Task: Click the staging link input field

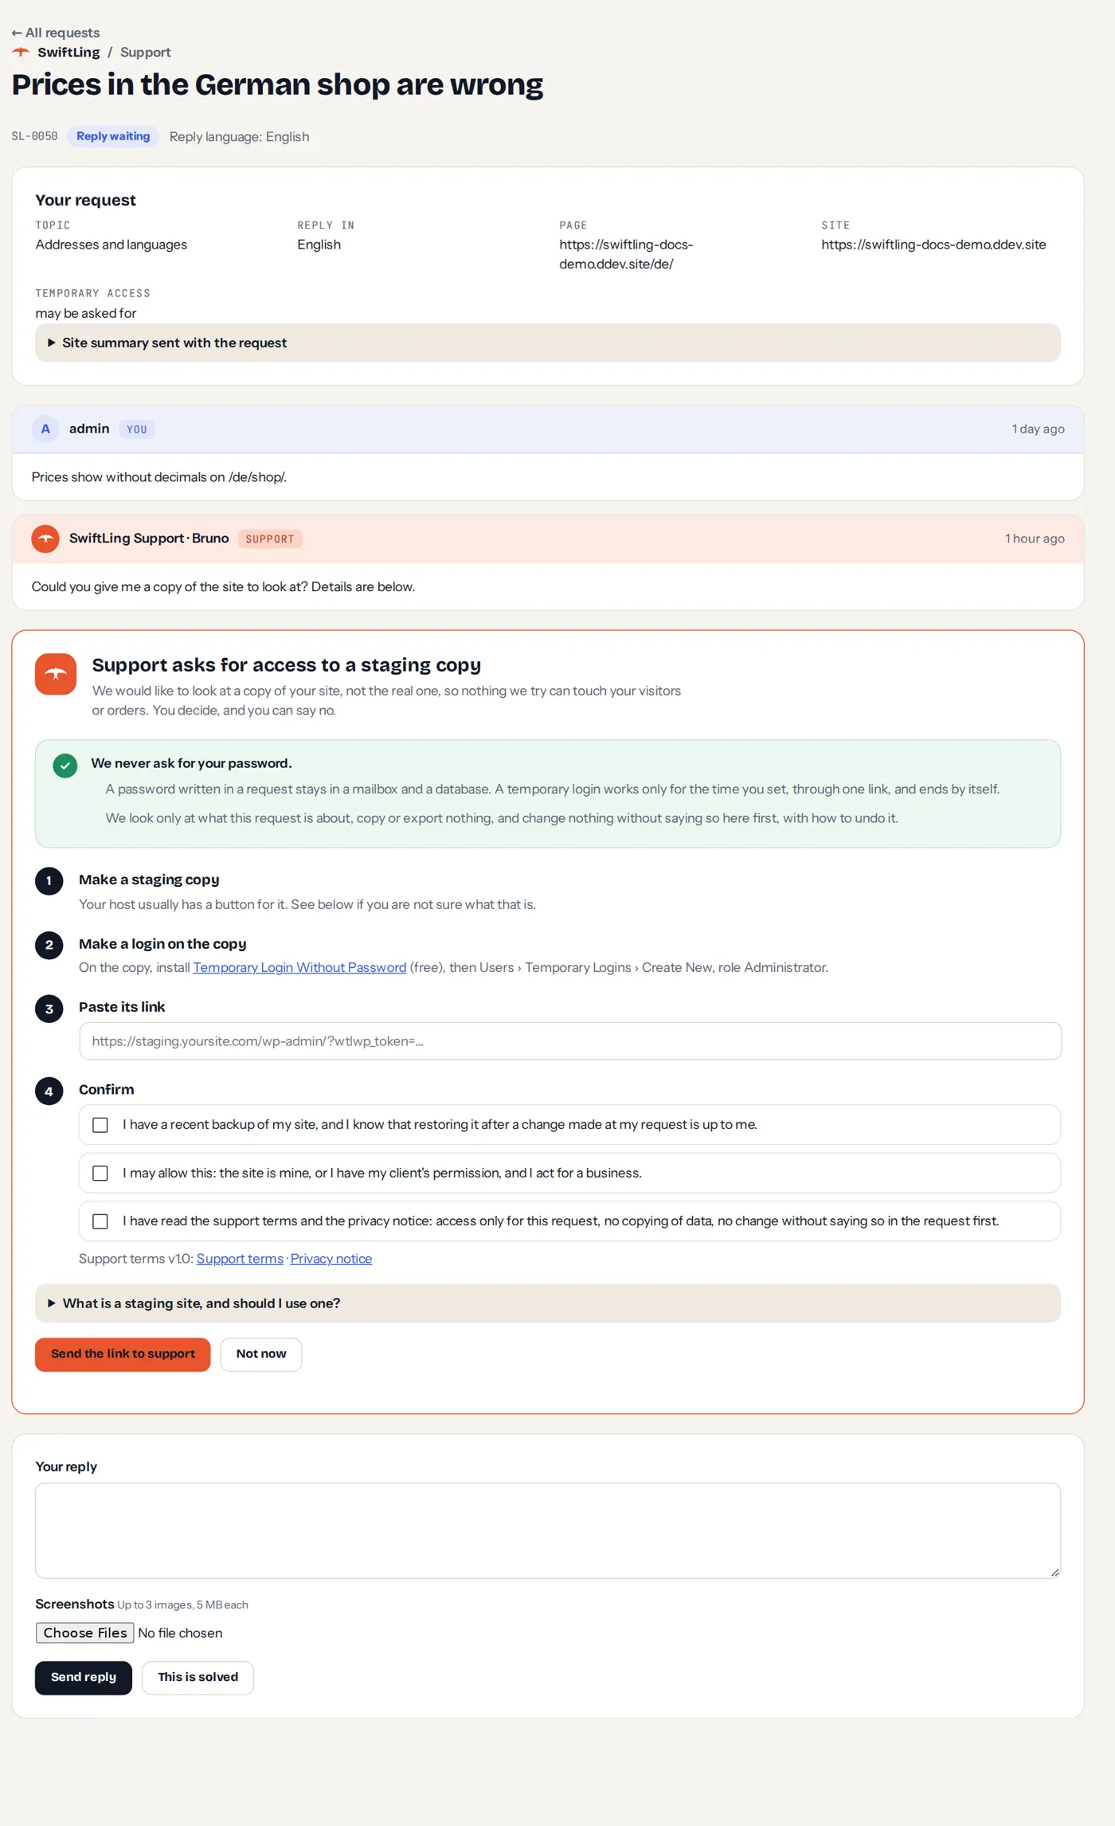Action: click(x=570, y=1041)
